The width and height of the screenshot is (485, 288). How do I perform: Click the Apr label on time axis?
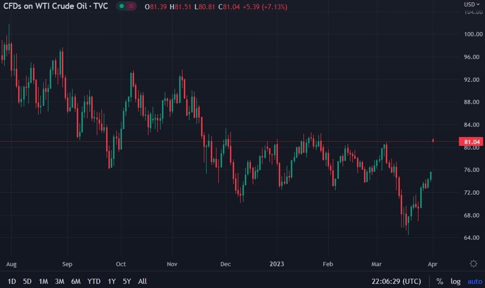point(432,264)
